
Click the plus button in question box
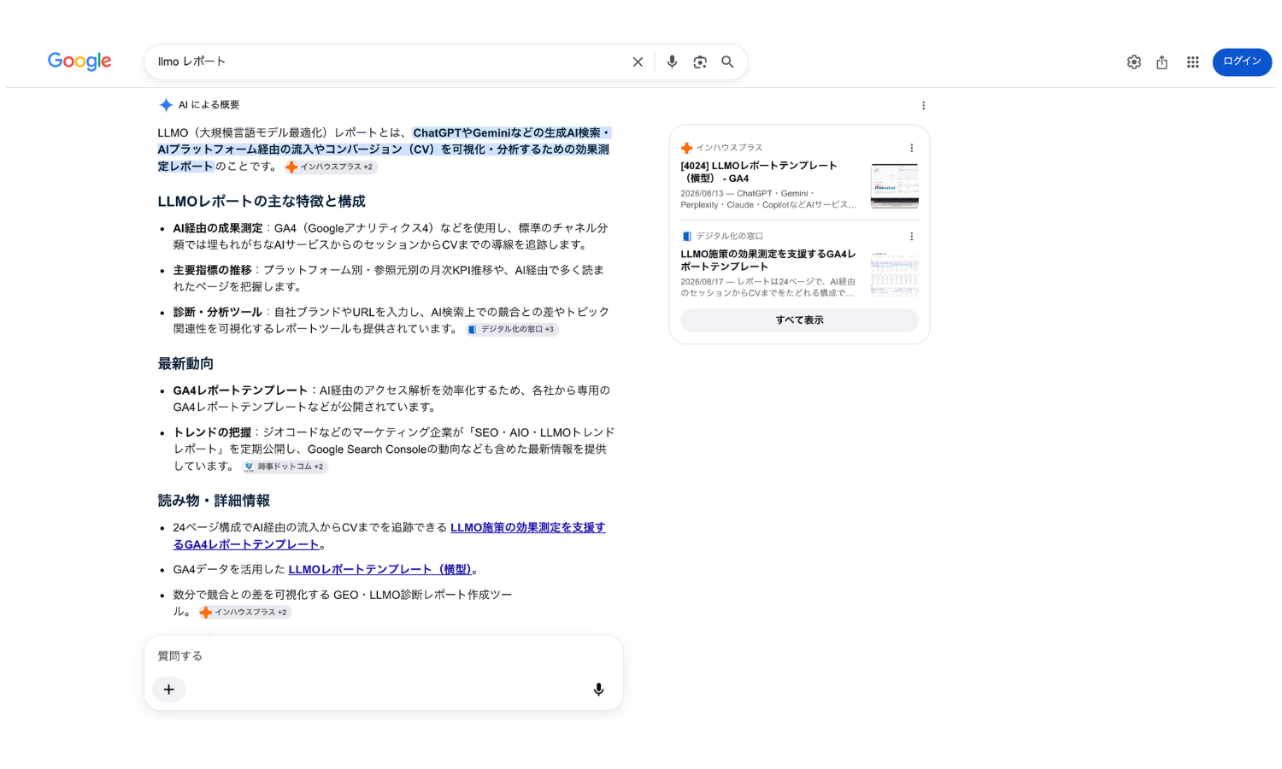click(169, 690)
